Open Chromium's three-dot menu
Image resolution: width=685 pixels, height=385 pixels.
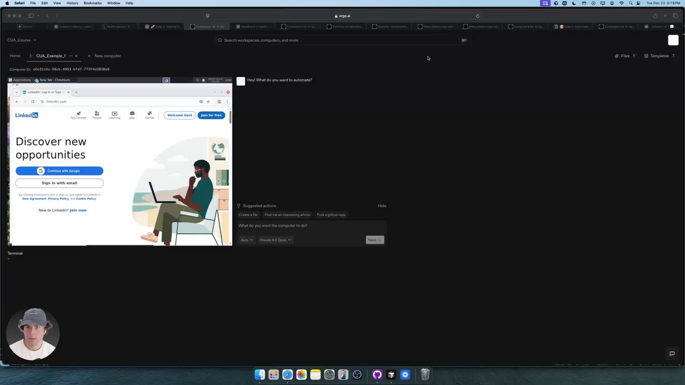[x=227, y=102]
